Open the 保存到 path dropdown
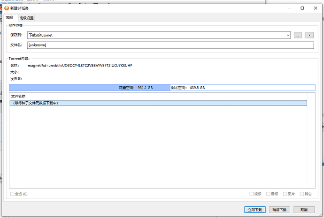324x218 pixels. tap(288, 35)
